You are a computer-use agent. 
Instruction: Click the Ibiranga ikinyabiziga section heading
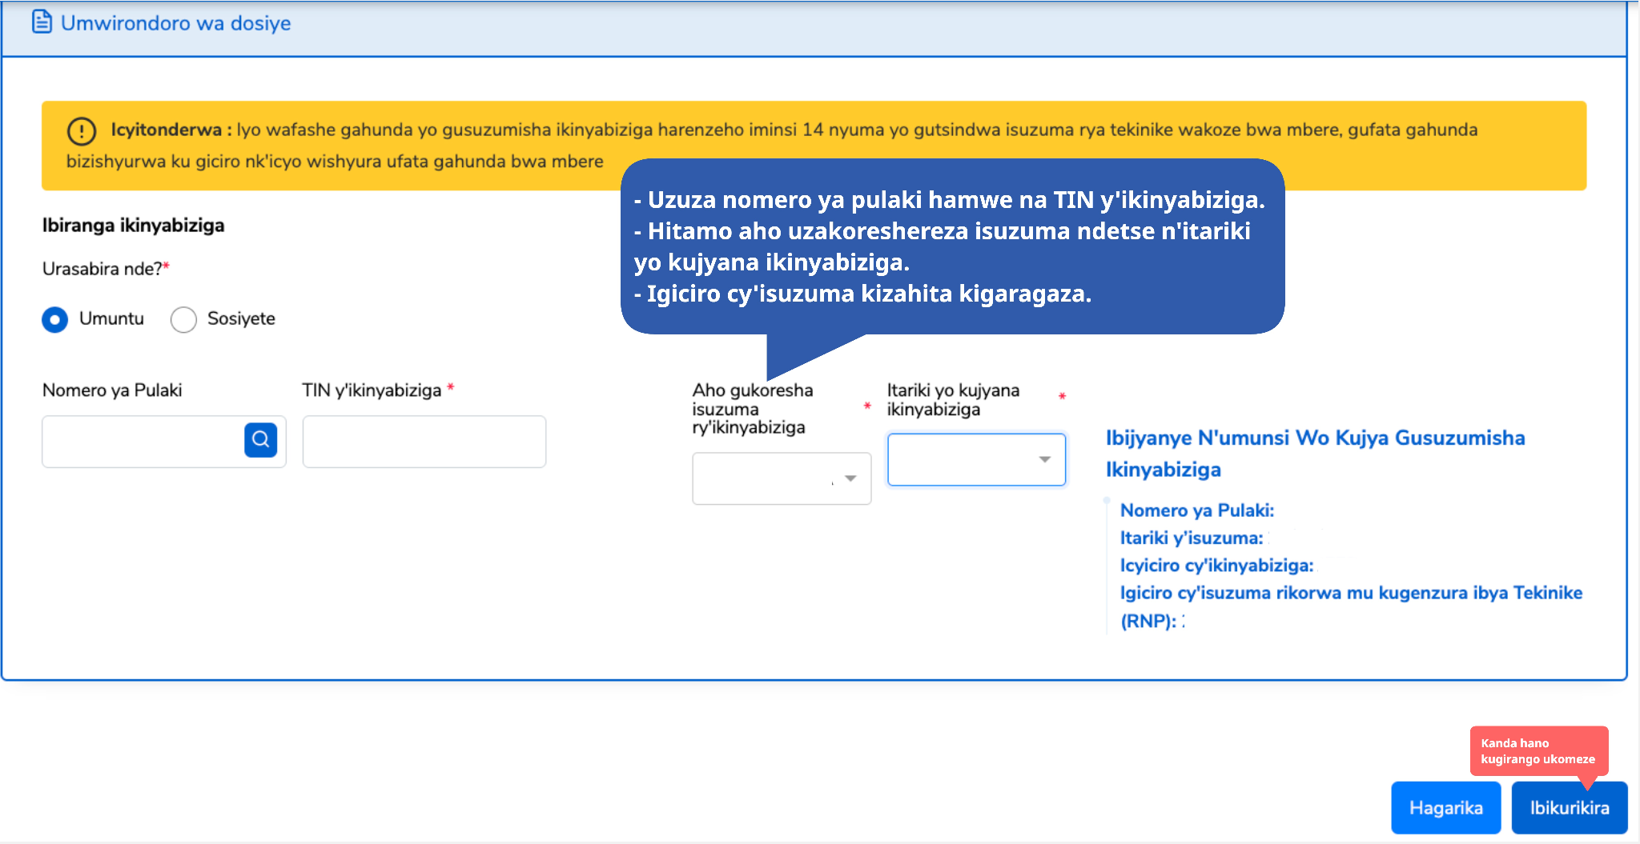(134, 226)
